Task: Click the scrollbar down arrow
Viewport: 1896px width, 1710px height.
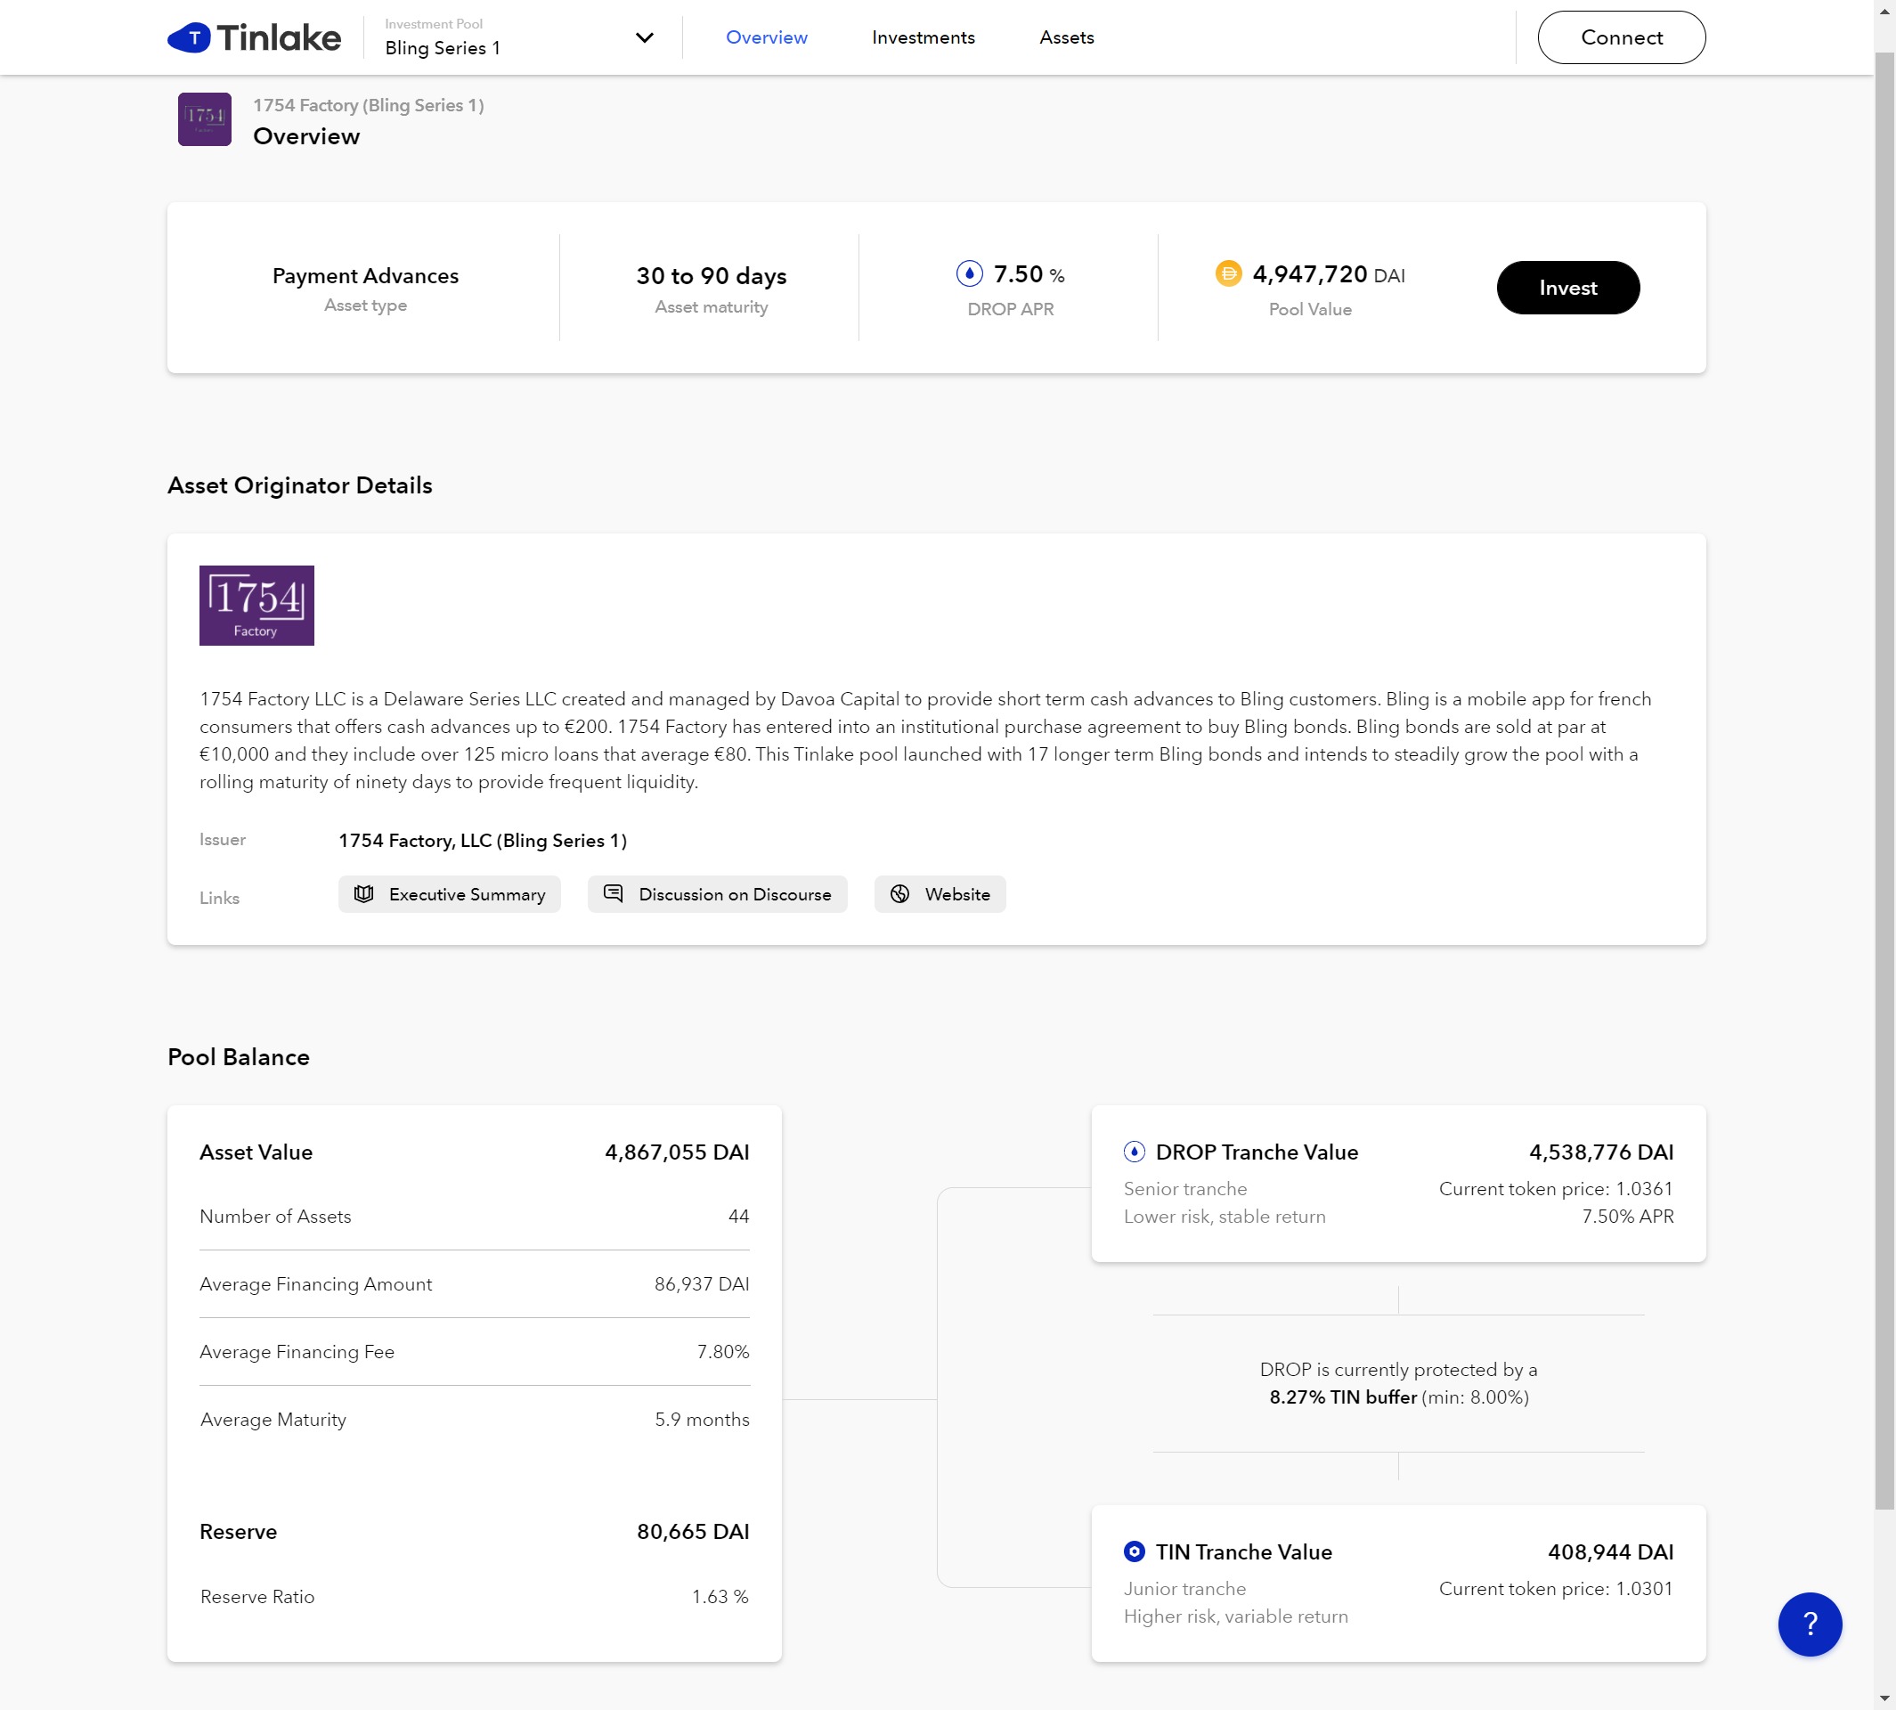Action: tap(1884, 1698)
